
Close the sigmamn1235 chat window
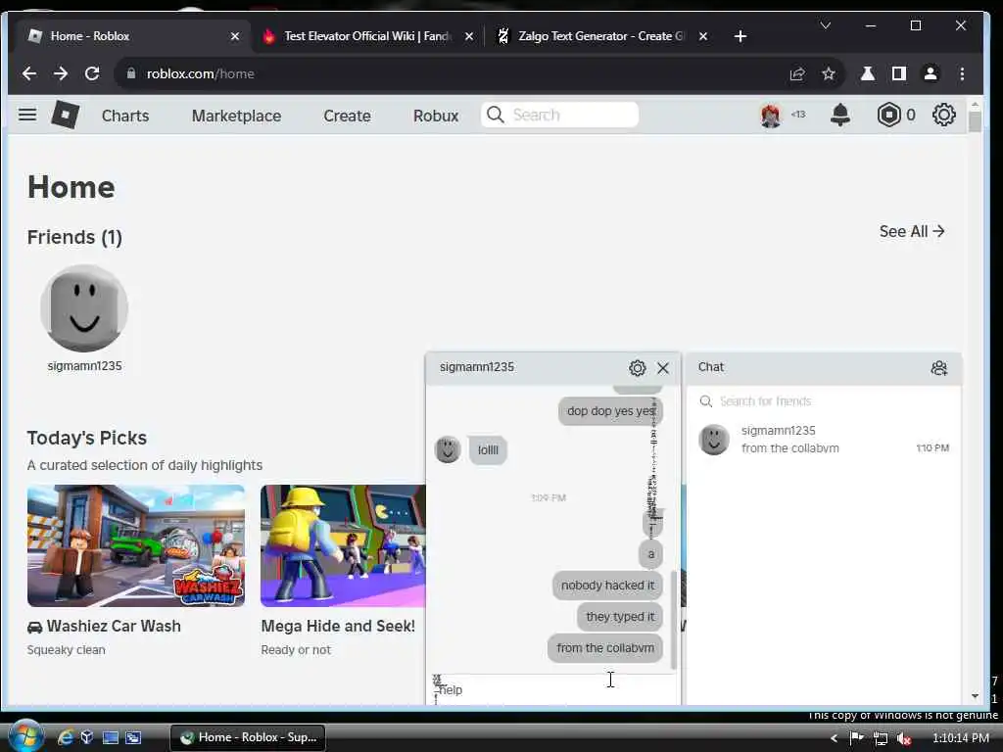click(x=663, y=368)
